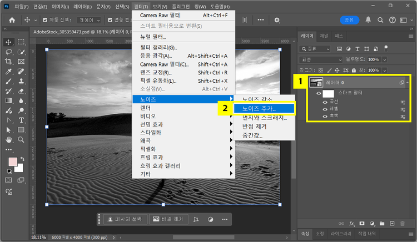This screenshot has height=242, width=417.
Task: Click the fx layer style icon
Action: pyautogui.click(x=351, y=224)
